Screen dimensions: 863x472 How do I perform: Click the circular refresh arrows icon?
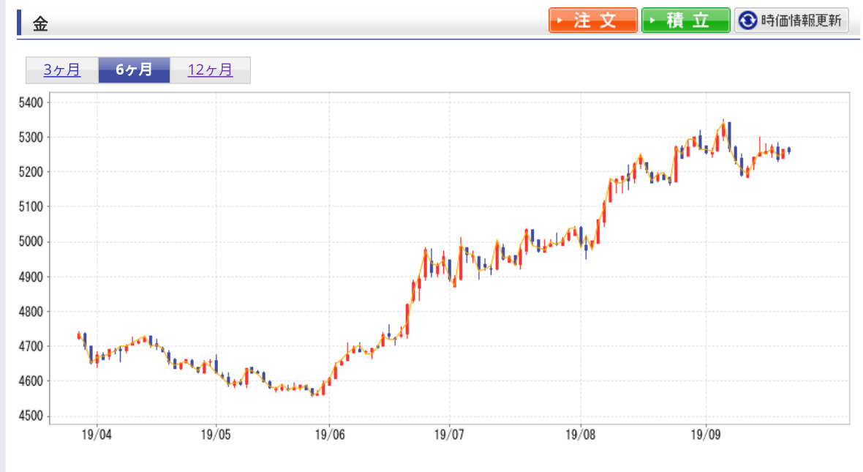click(747, 20)
